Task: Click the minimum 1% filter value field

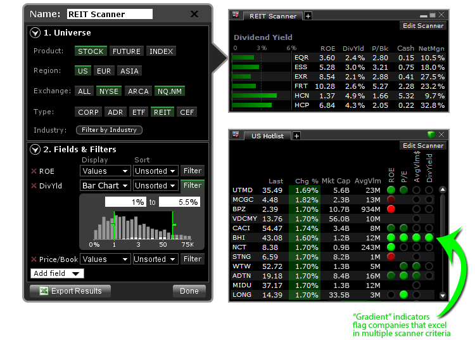Action: pyautogui.click(x=125, y=202)
